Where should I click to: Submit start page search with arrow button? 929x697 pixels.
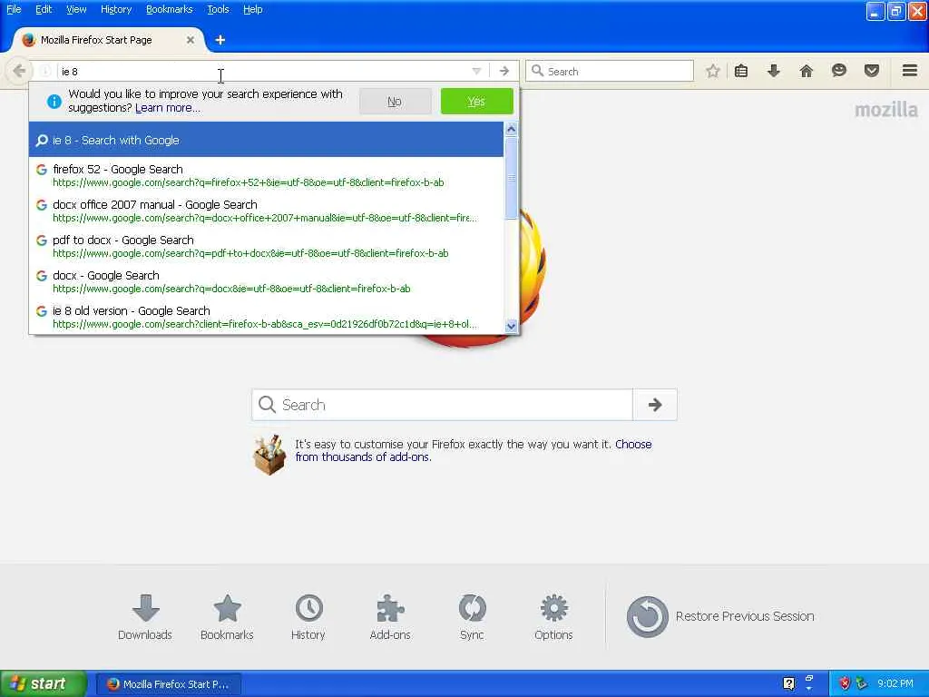point(655,405)
